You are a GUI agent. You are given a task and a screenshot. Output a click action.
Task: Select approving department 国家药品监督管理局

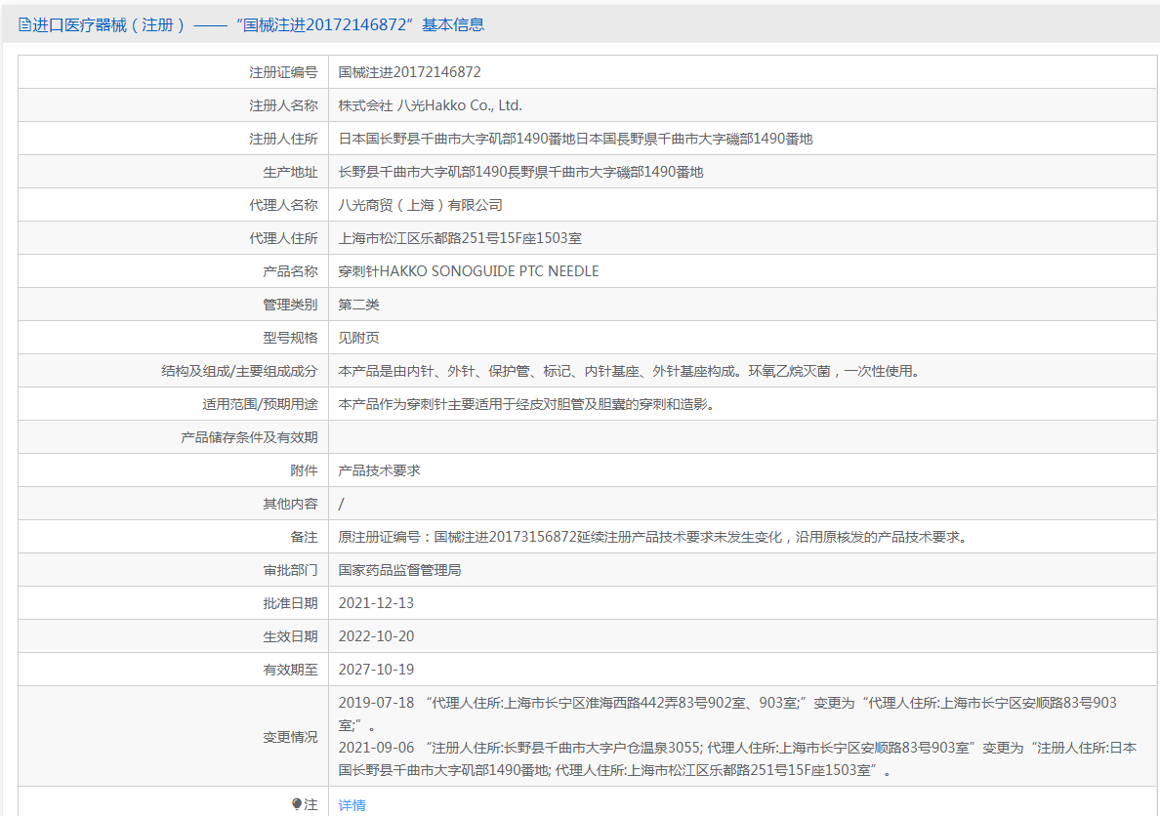399,570
